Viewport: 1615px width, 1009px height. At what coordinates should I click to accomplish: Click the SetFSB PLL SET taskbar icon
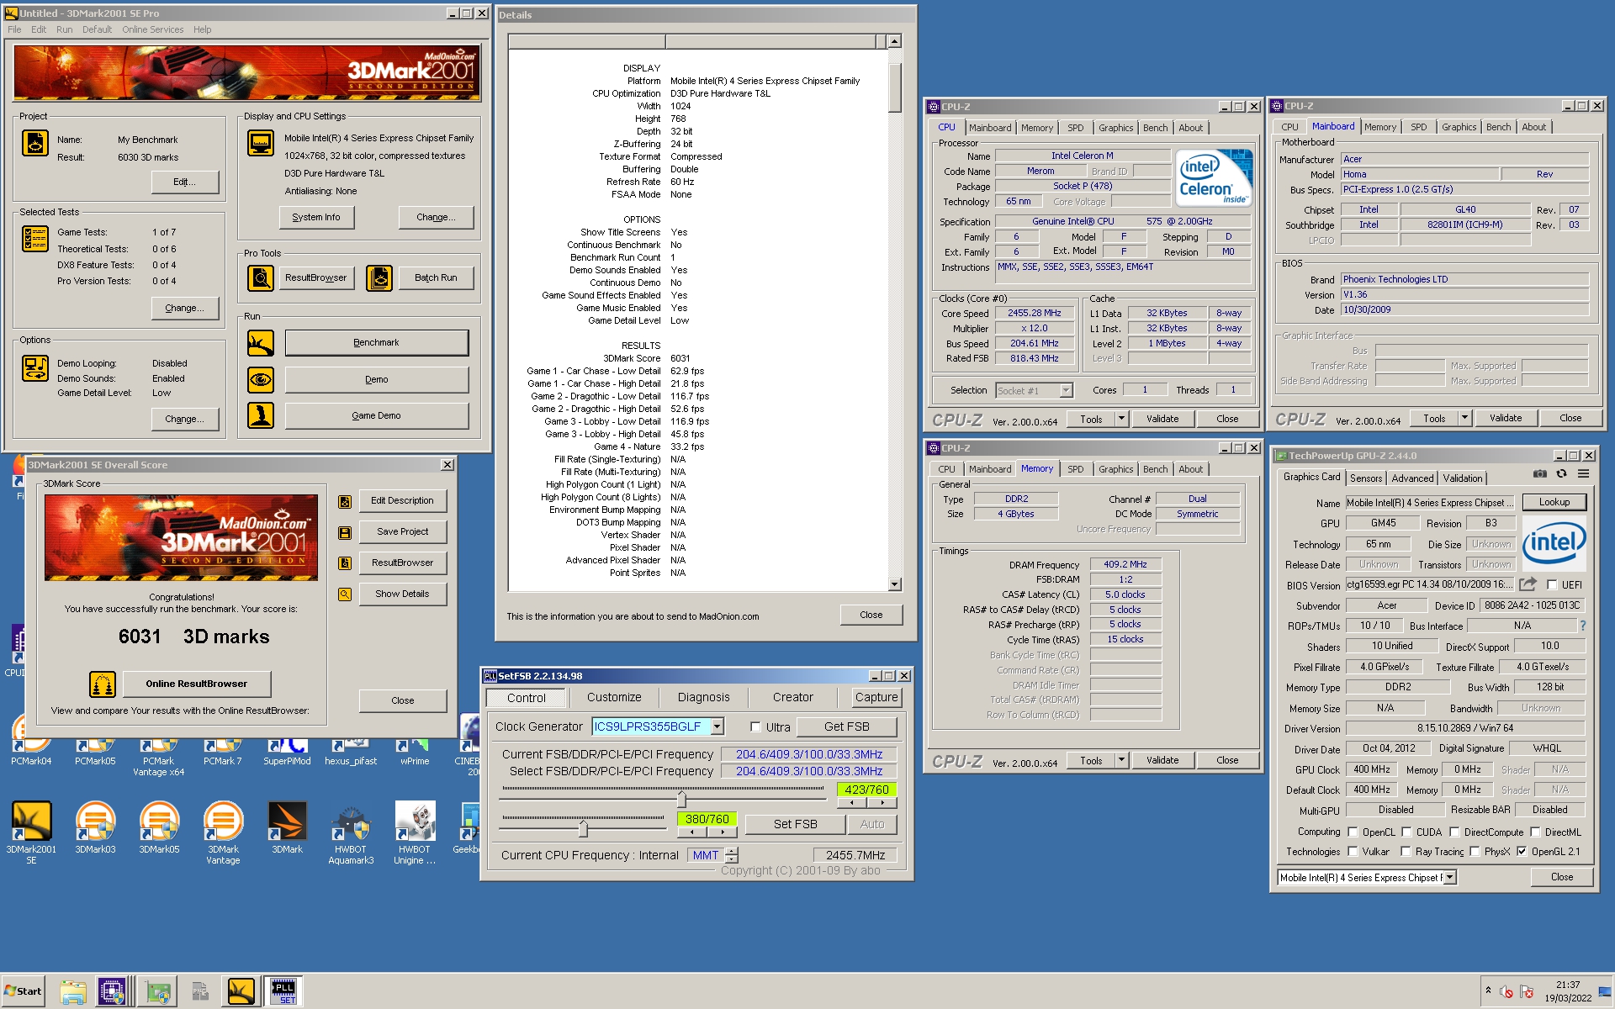coord(284,992)
